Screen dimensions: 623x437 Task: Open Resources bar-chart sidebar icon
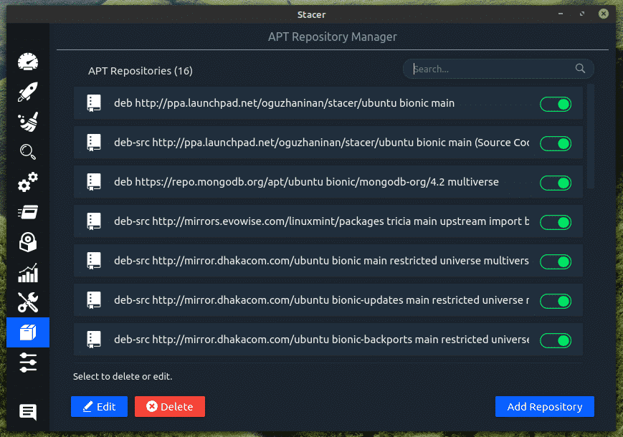(x=28, y=273)
